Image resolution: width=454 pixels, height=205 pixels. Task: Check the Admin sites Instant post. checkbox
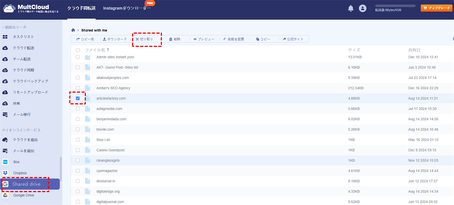pos(78,57)
